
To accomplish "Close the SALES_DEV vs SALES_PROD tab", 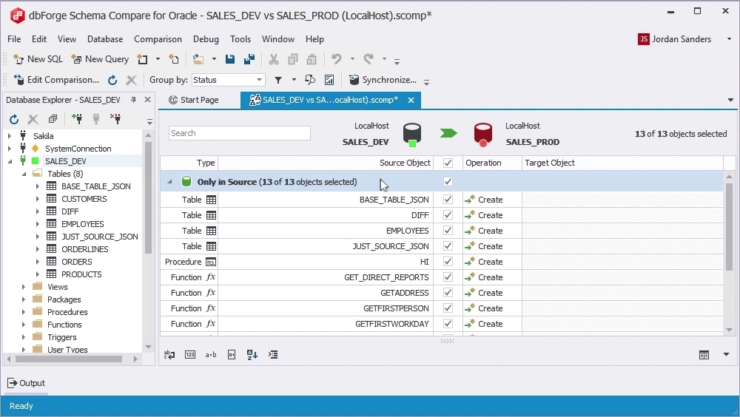I will (411, 100).
